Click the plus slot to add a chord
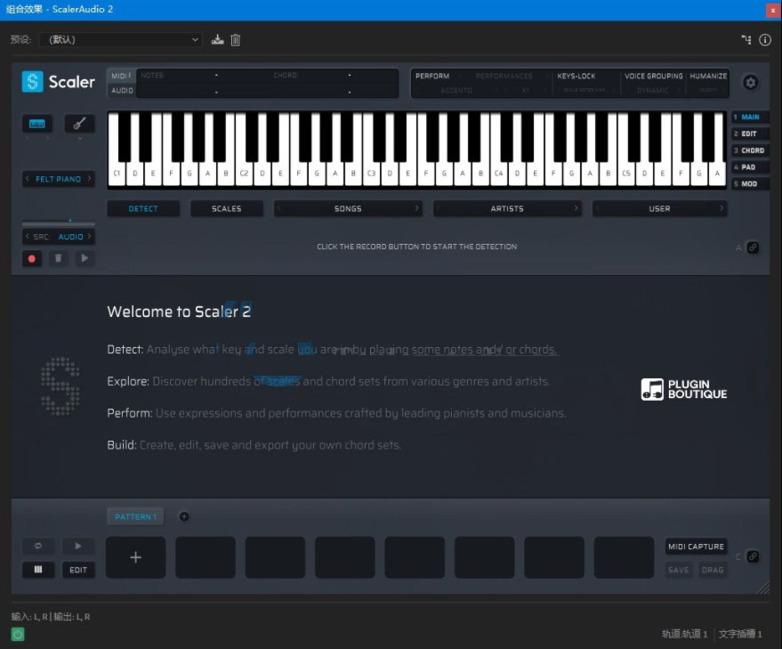The width and height of the screenshot is (782, 649). tap(135, 557)
